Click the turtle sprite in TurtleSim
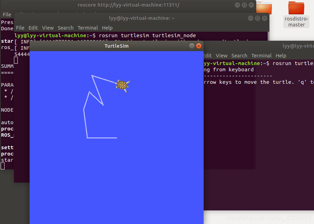This screenshot has width=314, height=224. click(x=123, y=86)
